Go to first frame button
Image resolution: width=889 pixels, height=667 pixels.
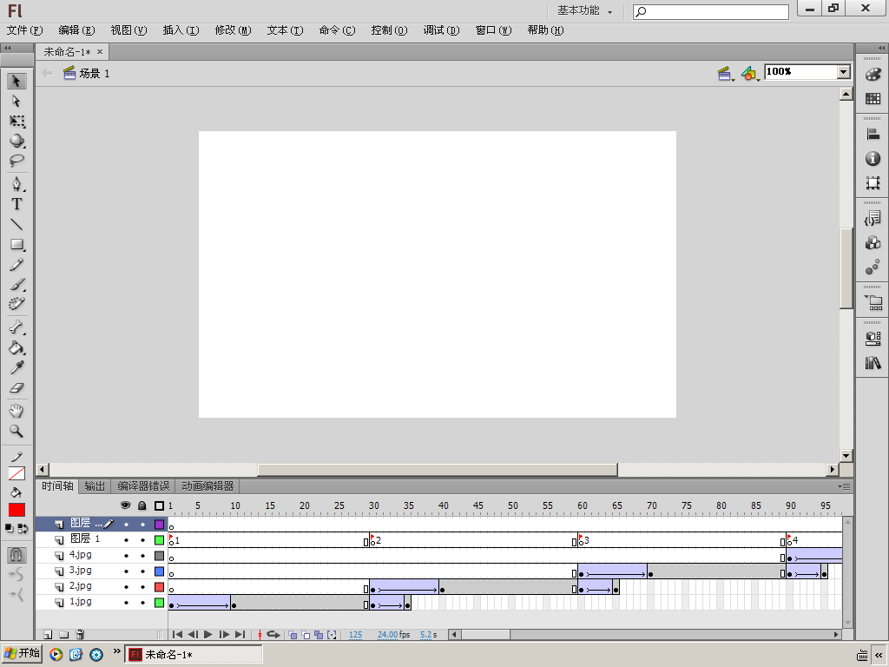point(177,635)
